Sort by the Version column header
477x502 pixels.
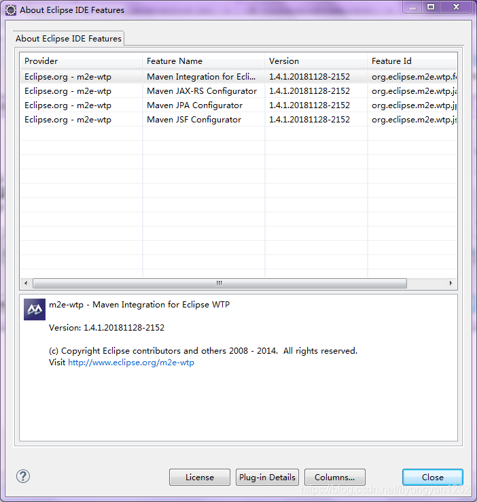click(316, 61)
